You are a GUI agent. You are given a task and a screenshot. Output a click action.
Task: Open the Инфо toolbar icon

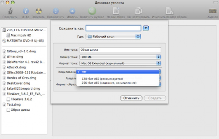[x=26, y=11]
